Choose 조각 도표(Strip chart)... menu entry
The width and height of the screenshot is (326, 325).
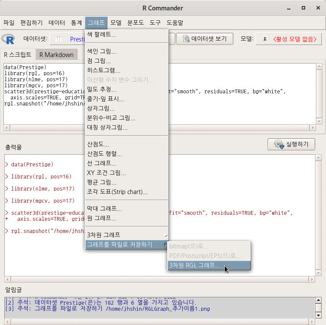[126, 192]
